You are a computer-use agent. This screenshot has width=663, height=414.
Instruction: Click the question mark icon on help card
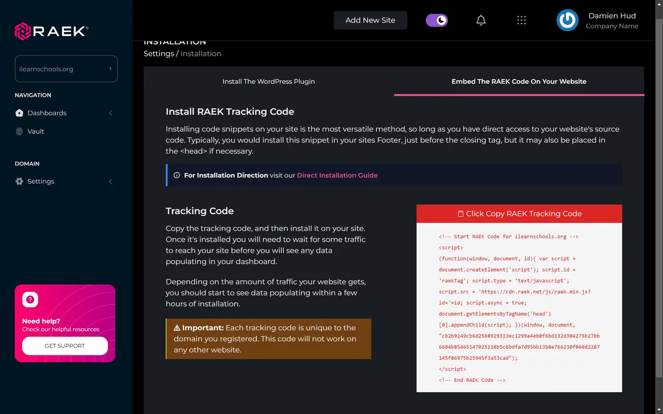point(30,299)
